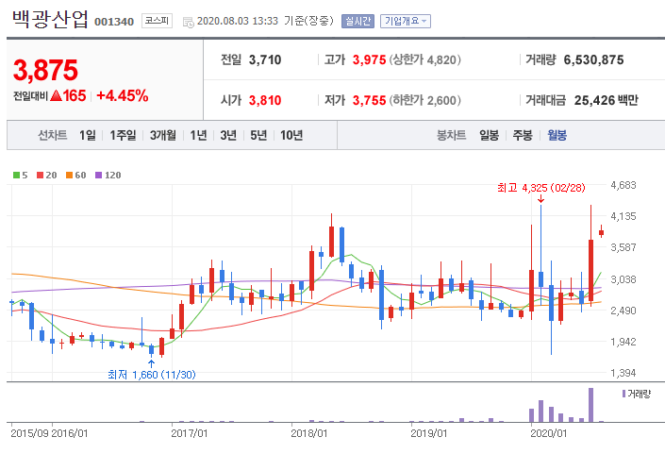Image resolution: width=665 pixels, height=454 pixels.
Task: Click the +4.45% change value
Action: click(122, 96)
